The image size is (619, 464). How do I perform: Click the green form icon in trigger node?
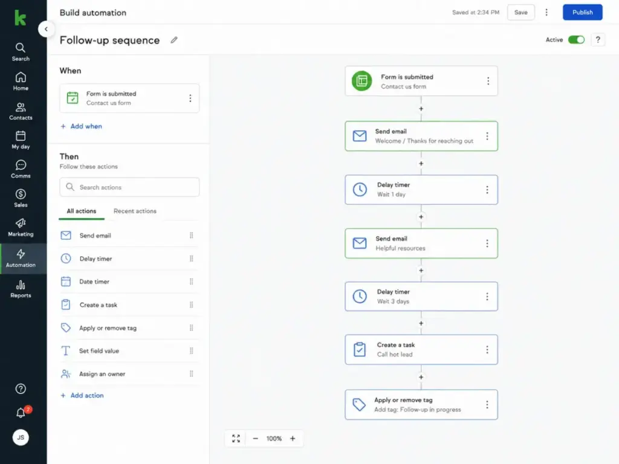(x=362, y=81)
